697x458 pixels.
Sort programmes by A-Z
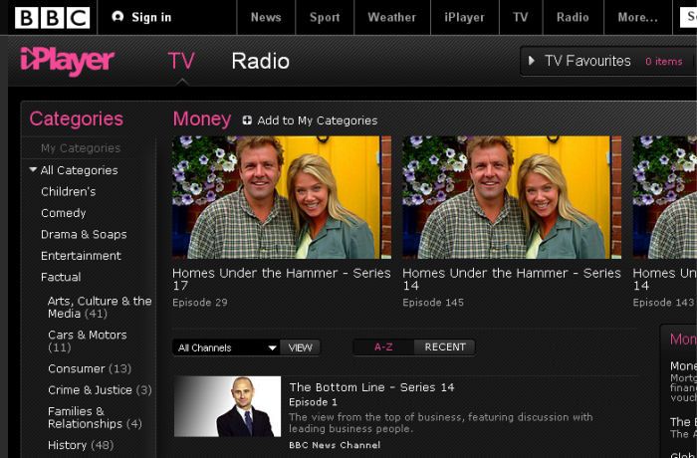(383, 346)
